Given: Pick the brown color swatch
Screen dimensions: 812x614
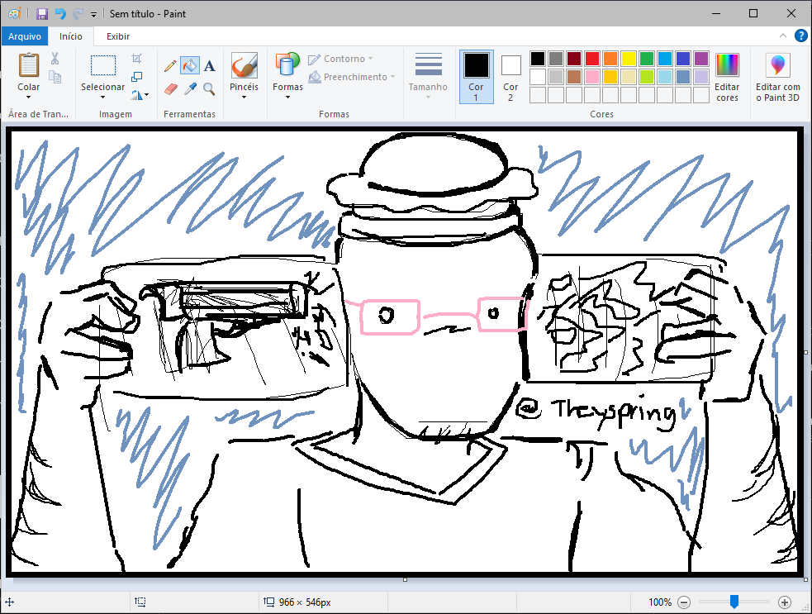Looking at the screenshot, I should click(574, 77).
